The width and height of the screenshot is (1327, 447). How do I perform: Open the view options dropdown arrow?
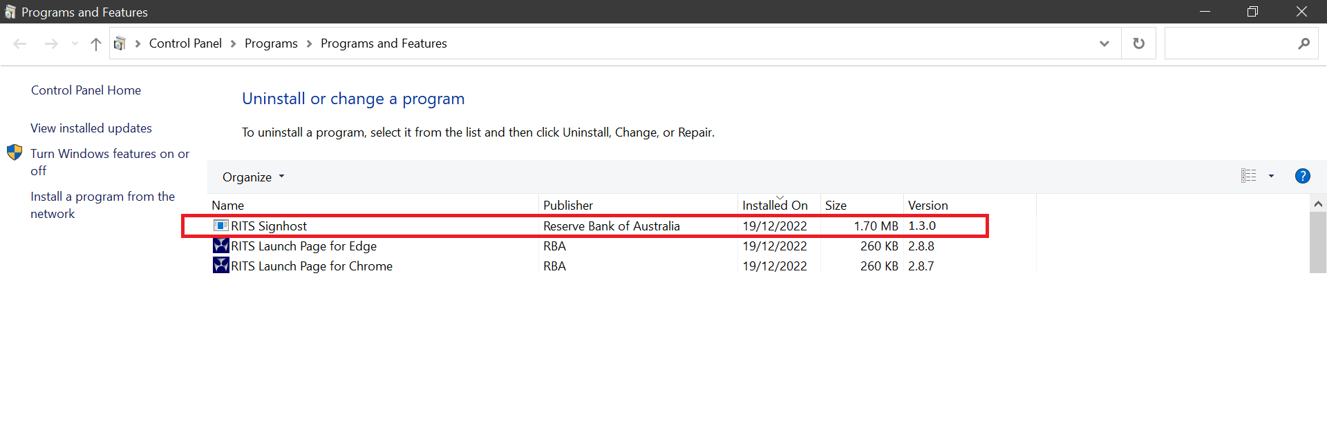click(1271, 176)
